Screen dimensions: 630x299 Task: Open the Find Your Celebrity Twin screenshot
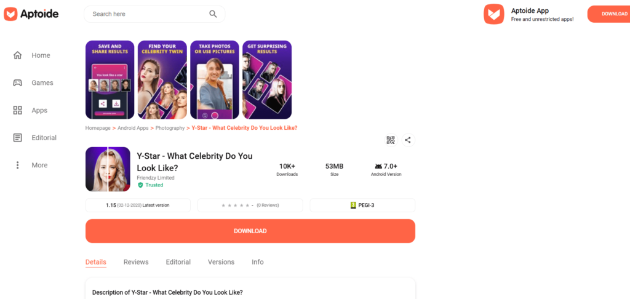(x=162, y=80)
